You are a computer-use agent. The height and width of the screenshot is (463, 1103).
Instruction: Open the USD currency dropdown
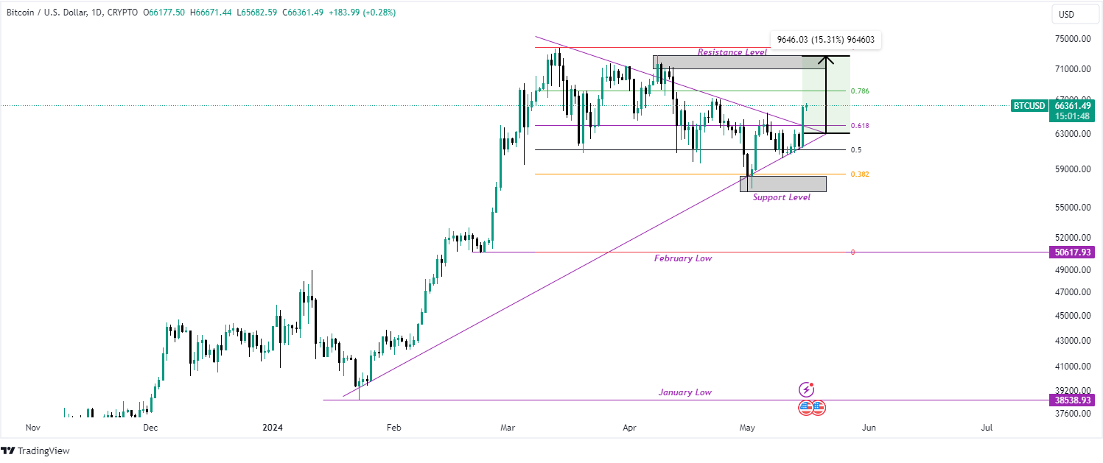tap(1067, 14)
